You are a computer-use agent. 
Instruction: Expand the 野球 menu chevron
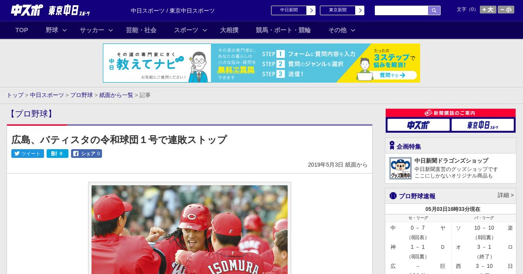[65, 30]
